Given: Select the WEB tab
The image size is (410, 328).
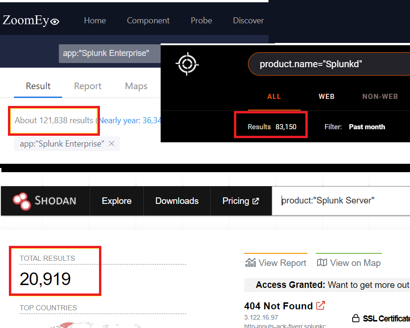Looking at the screenshot, I should [x=326, y=96].
